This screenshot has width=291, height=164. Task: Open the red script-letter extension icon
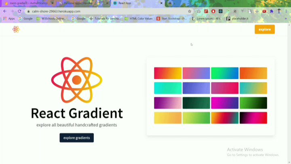click(x=206, y=11)
